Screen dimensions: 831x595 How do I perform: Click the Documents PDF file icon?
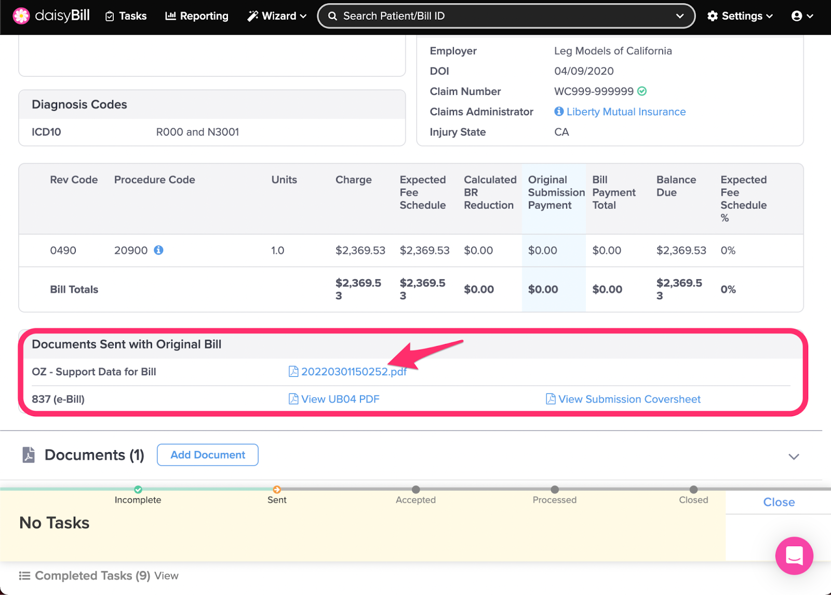29,455
